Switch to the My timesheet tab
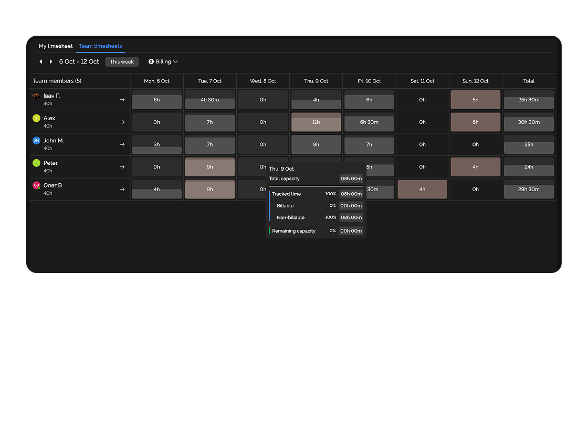The image size is (587, 440). click(x=55, y=46)
